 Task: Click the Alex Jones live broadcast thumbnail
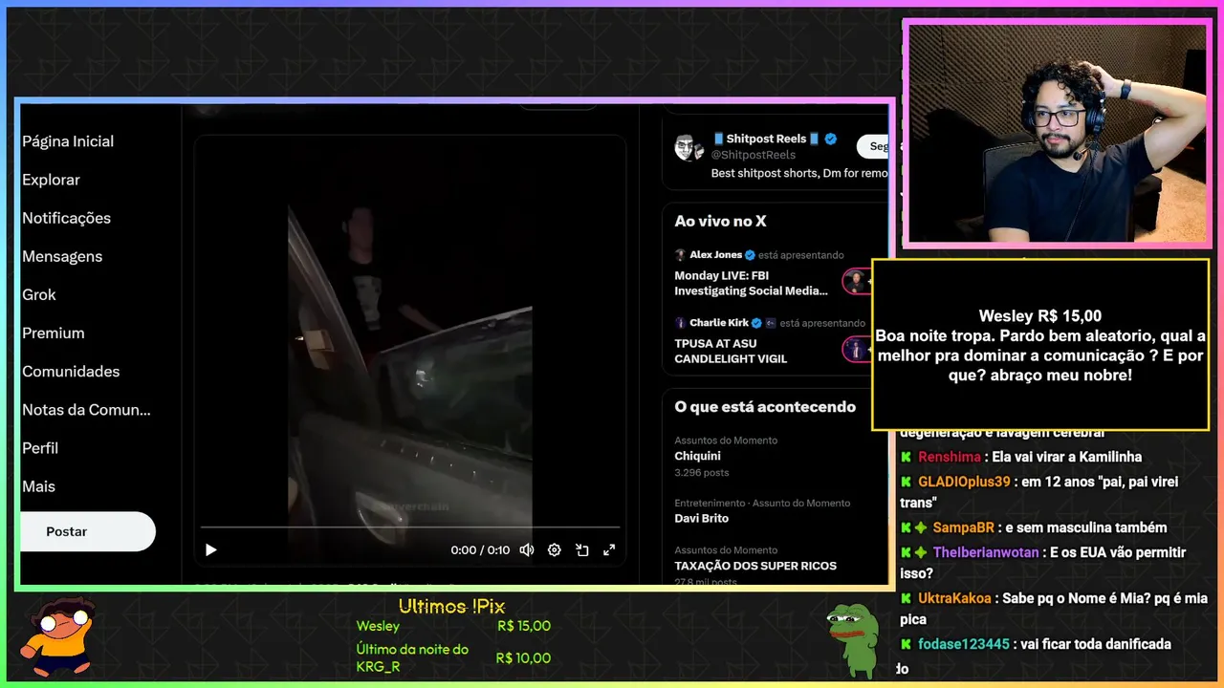tap(857, 282)
